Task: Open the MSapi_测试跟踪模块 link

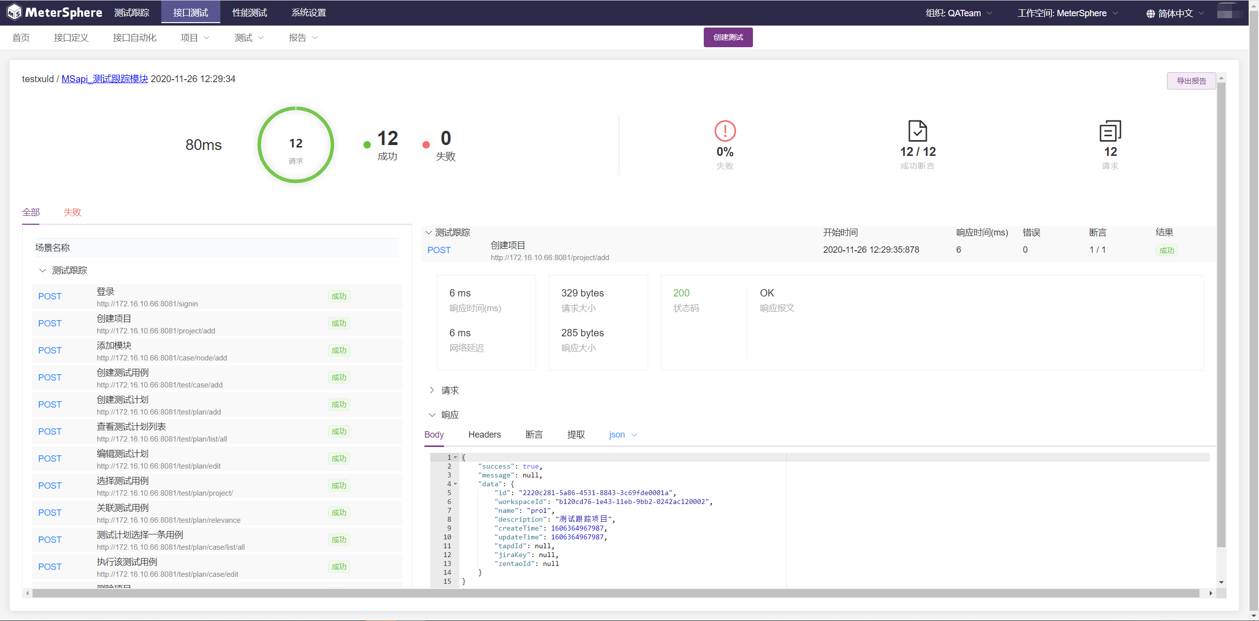Action: click(105, 79)
